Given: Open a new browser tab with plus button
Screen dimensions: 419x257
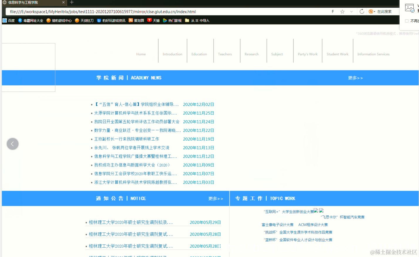Looking at the screenshot, I should 72,2.
